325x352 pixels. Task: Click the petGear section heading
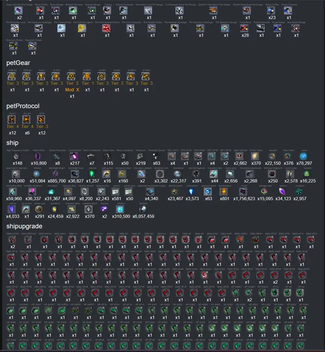[18, 63]
